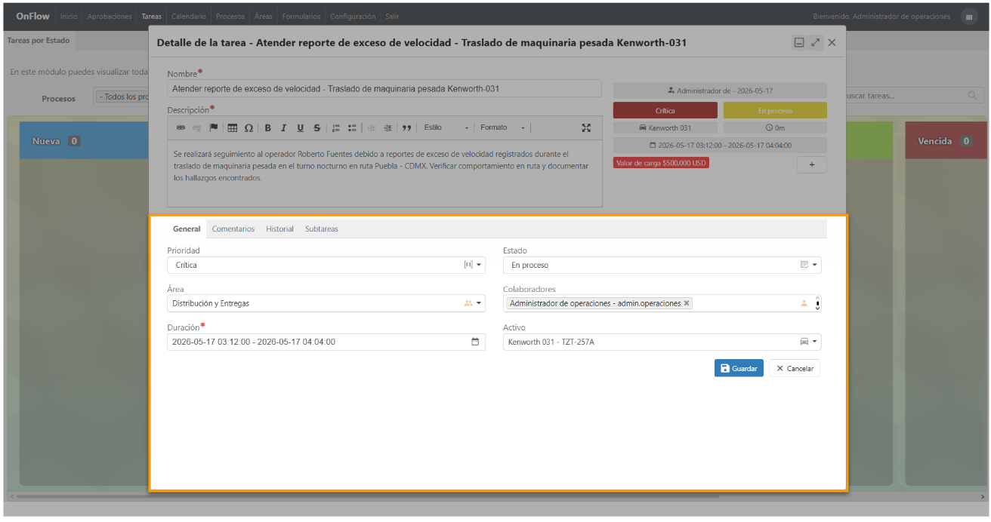991x522 pixels.
Task: Open the Procesos filter dropdown
Action: (x=121, y=97)
